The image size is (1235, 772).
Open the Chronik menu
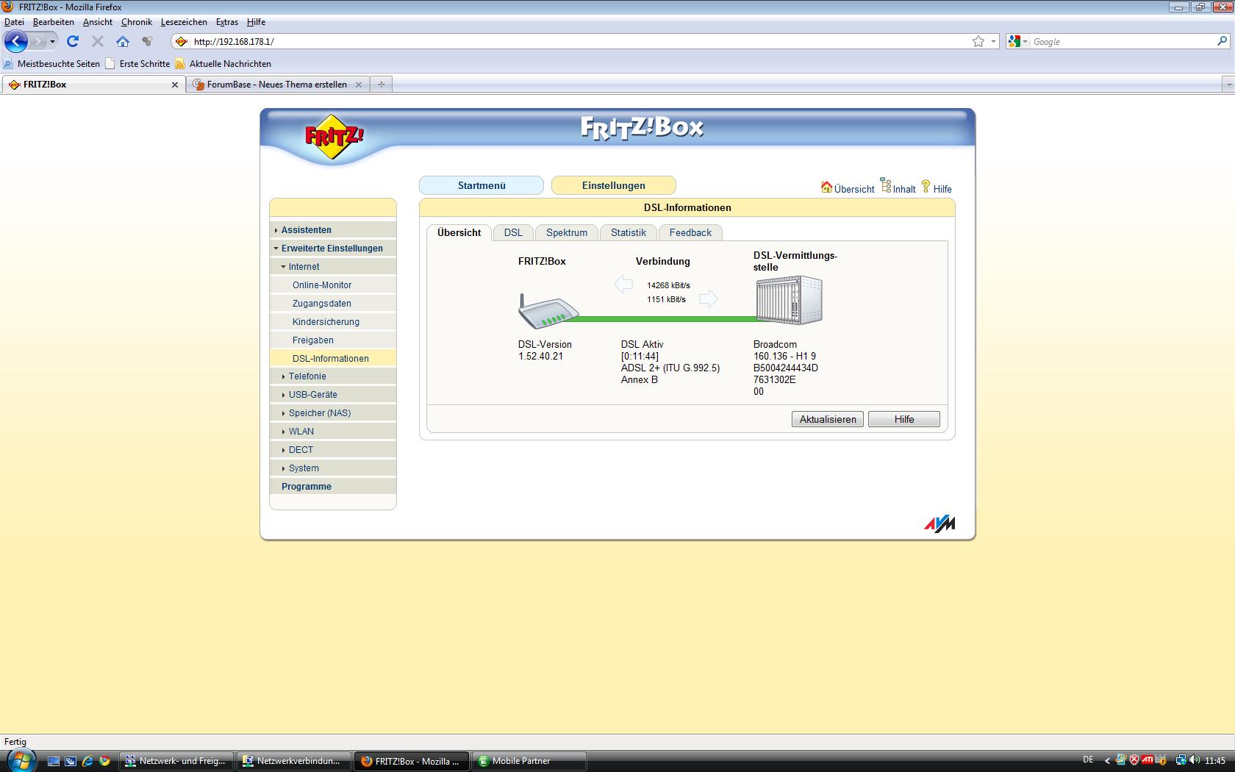point(137,22)
